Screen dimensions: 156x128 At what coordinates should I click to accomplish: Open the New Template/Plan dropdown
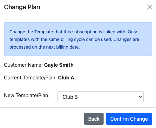pos(100,97)
